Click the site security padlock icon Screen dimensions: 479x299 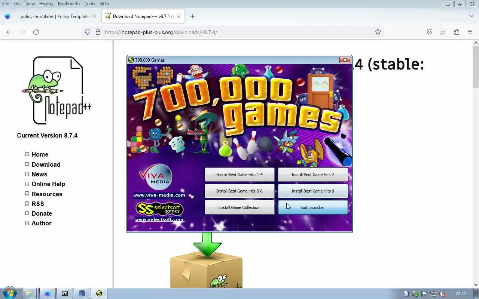coord(98,32)
